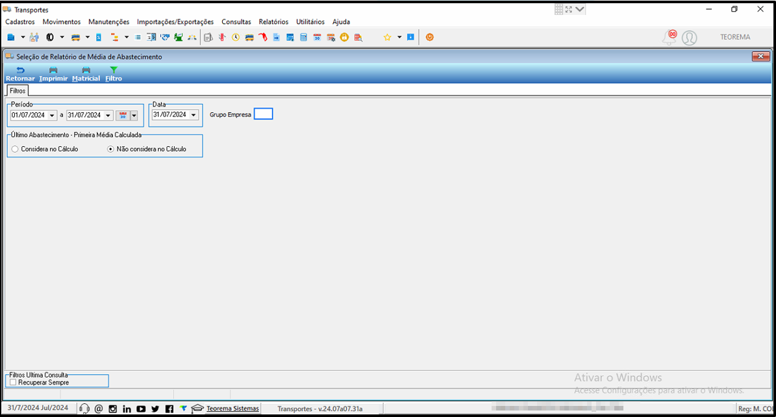Click the calendar button in the Período group
The width and height of the screenshot is (776, 417).
coord(123,116)
